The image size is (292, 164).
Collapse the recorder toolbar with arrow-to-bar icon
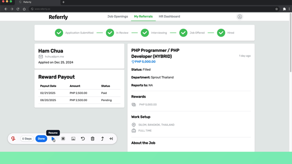[x=111, y=139]
